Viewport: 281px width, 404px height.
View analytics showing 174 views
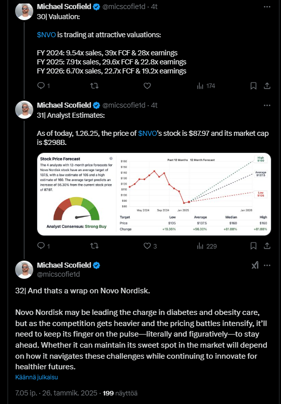point(206,86)
